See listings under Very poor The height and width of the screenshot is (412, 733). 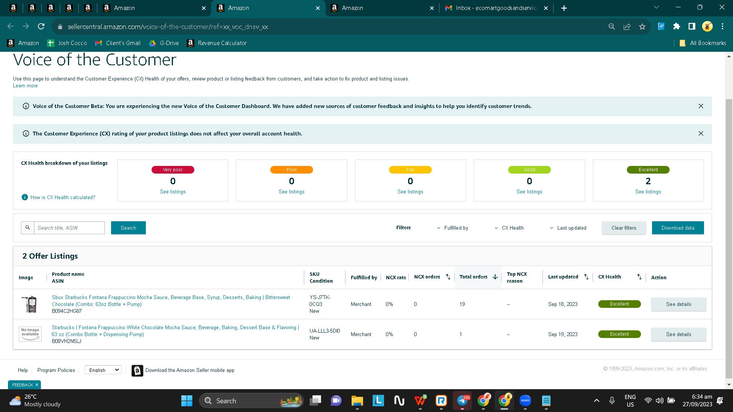point(173,192)
